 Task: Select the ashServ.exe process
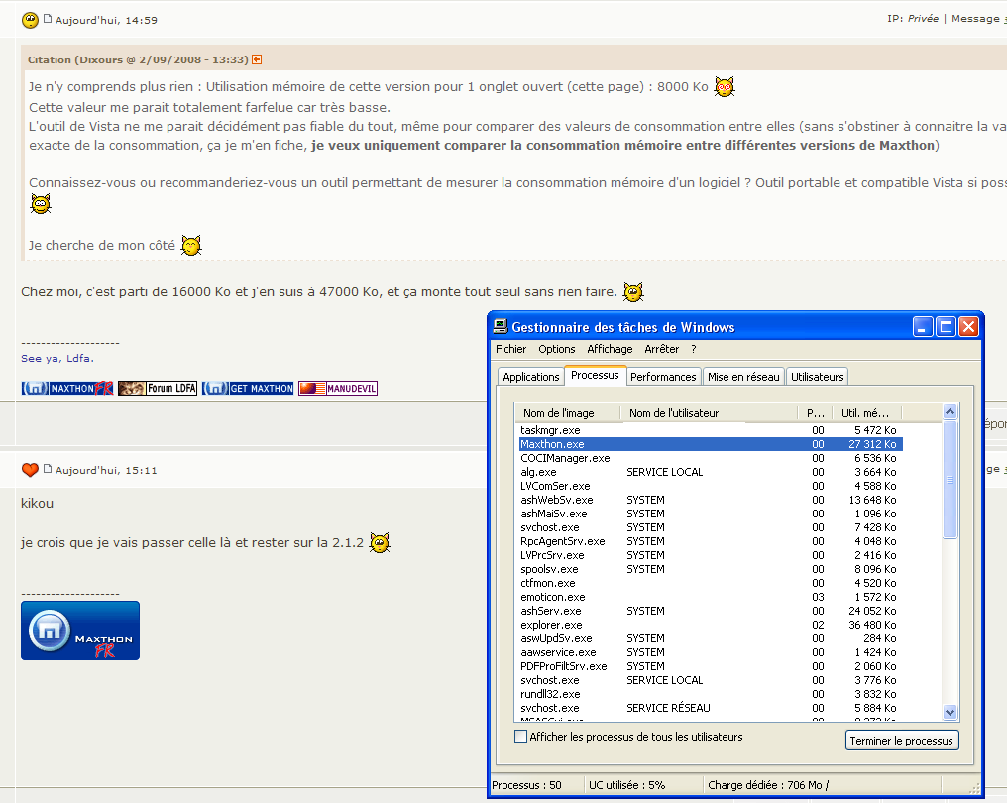(711, 611)
